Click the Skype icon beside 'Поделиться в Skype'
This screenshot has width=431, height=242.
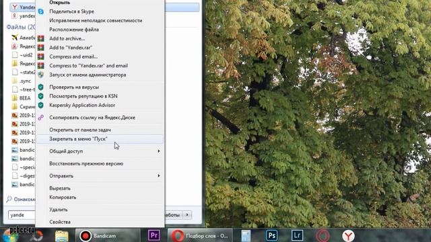pos(40,11)
